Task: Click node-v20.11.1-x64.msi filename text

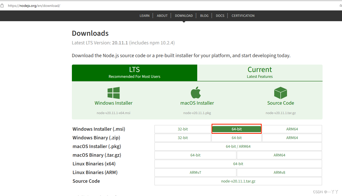Action: [x=114, y=113]
